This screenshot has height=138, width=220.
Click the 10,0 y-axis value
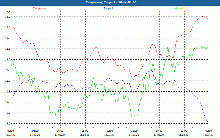pyautogui.click(x=8, y=102)
